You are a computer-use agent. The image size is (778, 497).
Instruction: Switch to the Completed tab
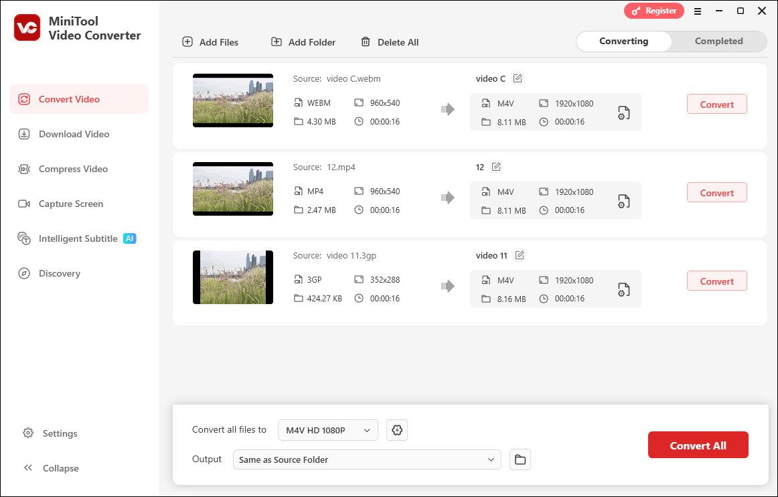click(718, 41)
